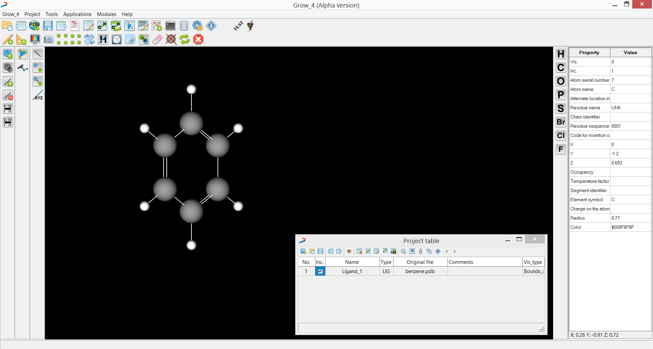
Task: Click the wireframe cube box icon
Action: coord(117,39)
